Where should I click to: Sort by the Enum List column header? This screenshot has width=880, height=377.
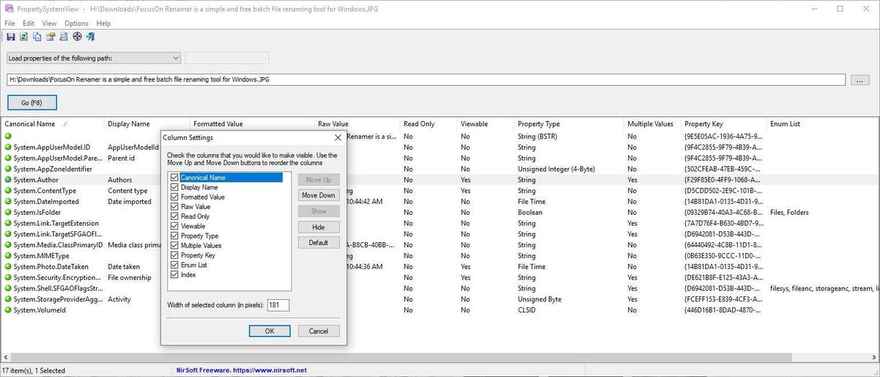[x=823, y=124]
